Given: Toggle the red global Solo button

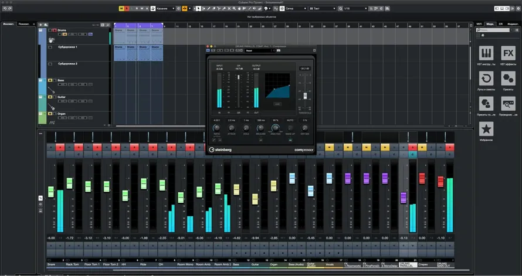Looking at the screenshot, I should (x=126, y=8).
